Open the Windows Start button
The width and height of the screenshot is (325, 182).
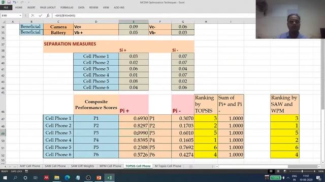coord(5,177)
